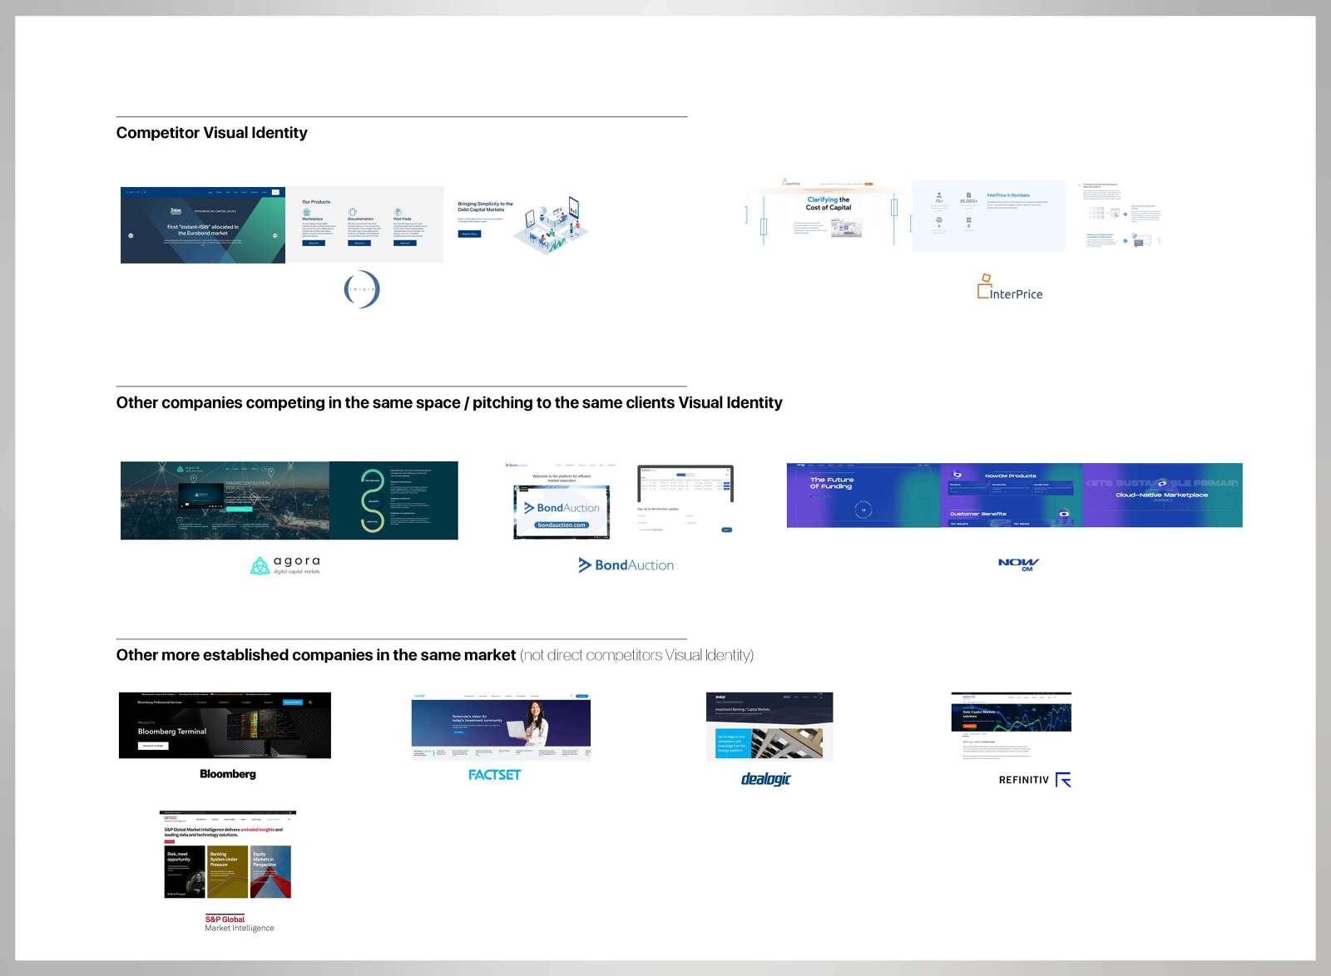
Task: Click the NowCM logo
Action: 1018,564
